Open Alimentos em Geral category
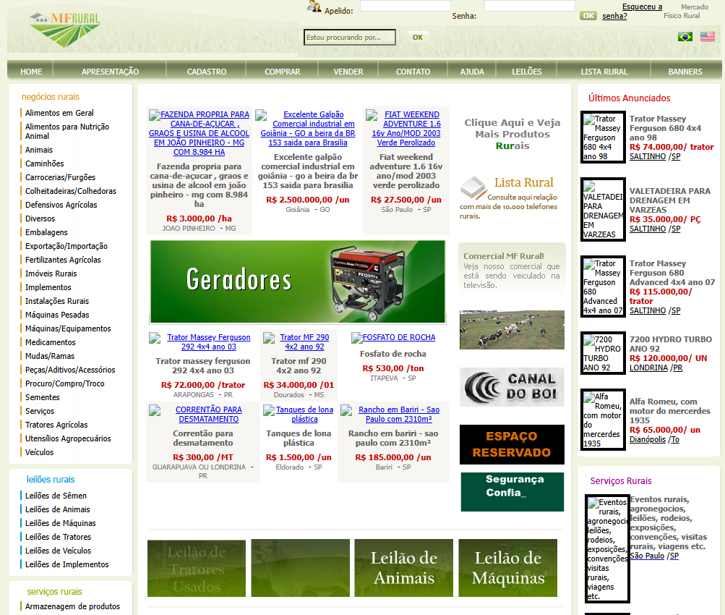Viewport: 725px width, 615px height. pyautogui.click(x=59, y=113)
